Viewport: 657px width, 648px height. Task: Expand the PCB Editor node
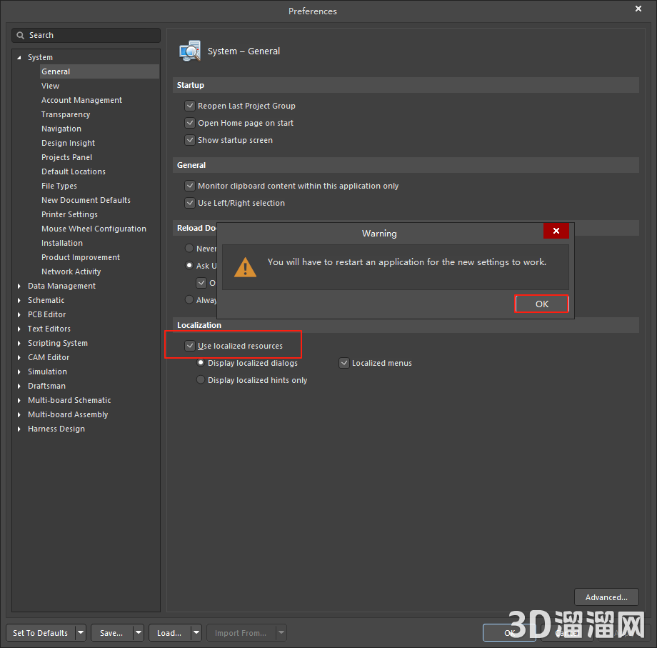coord(19,314)
